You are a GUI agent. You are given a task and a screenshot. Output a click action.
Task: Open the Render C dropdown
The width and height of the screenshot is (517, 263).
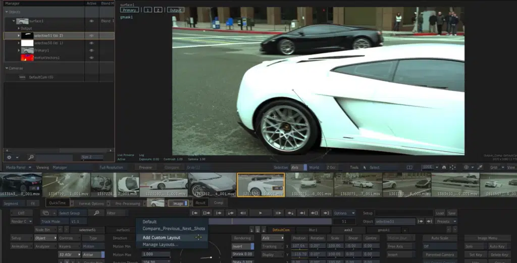[x=21, y=222]
